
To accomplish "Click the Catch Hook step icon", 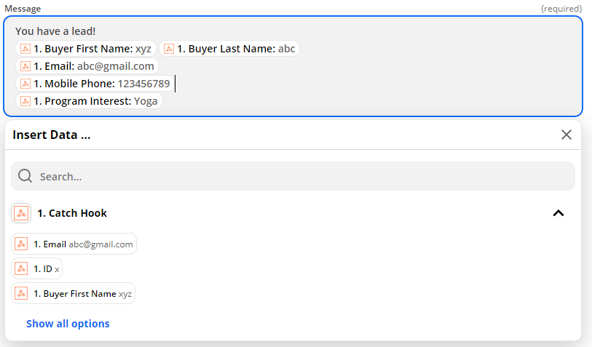I will (x=21, y=213).
